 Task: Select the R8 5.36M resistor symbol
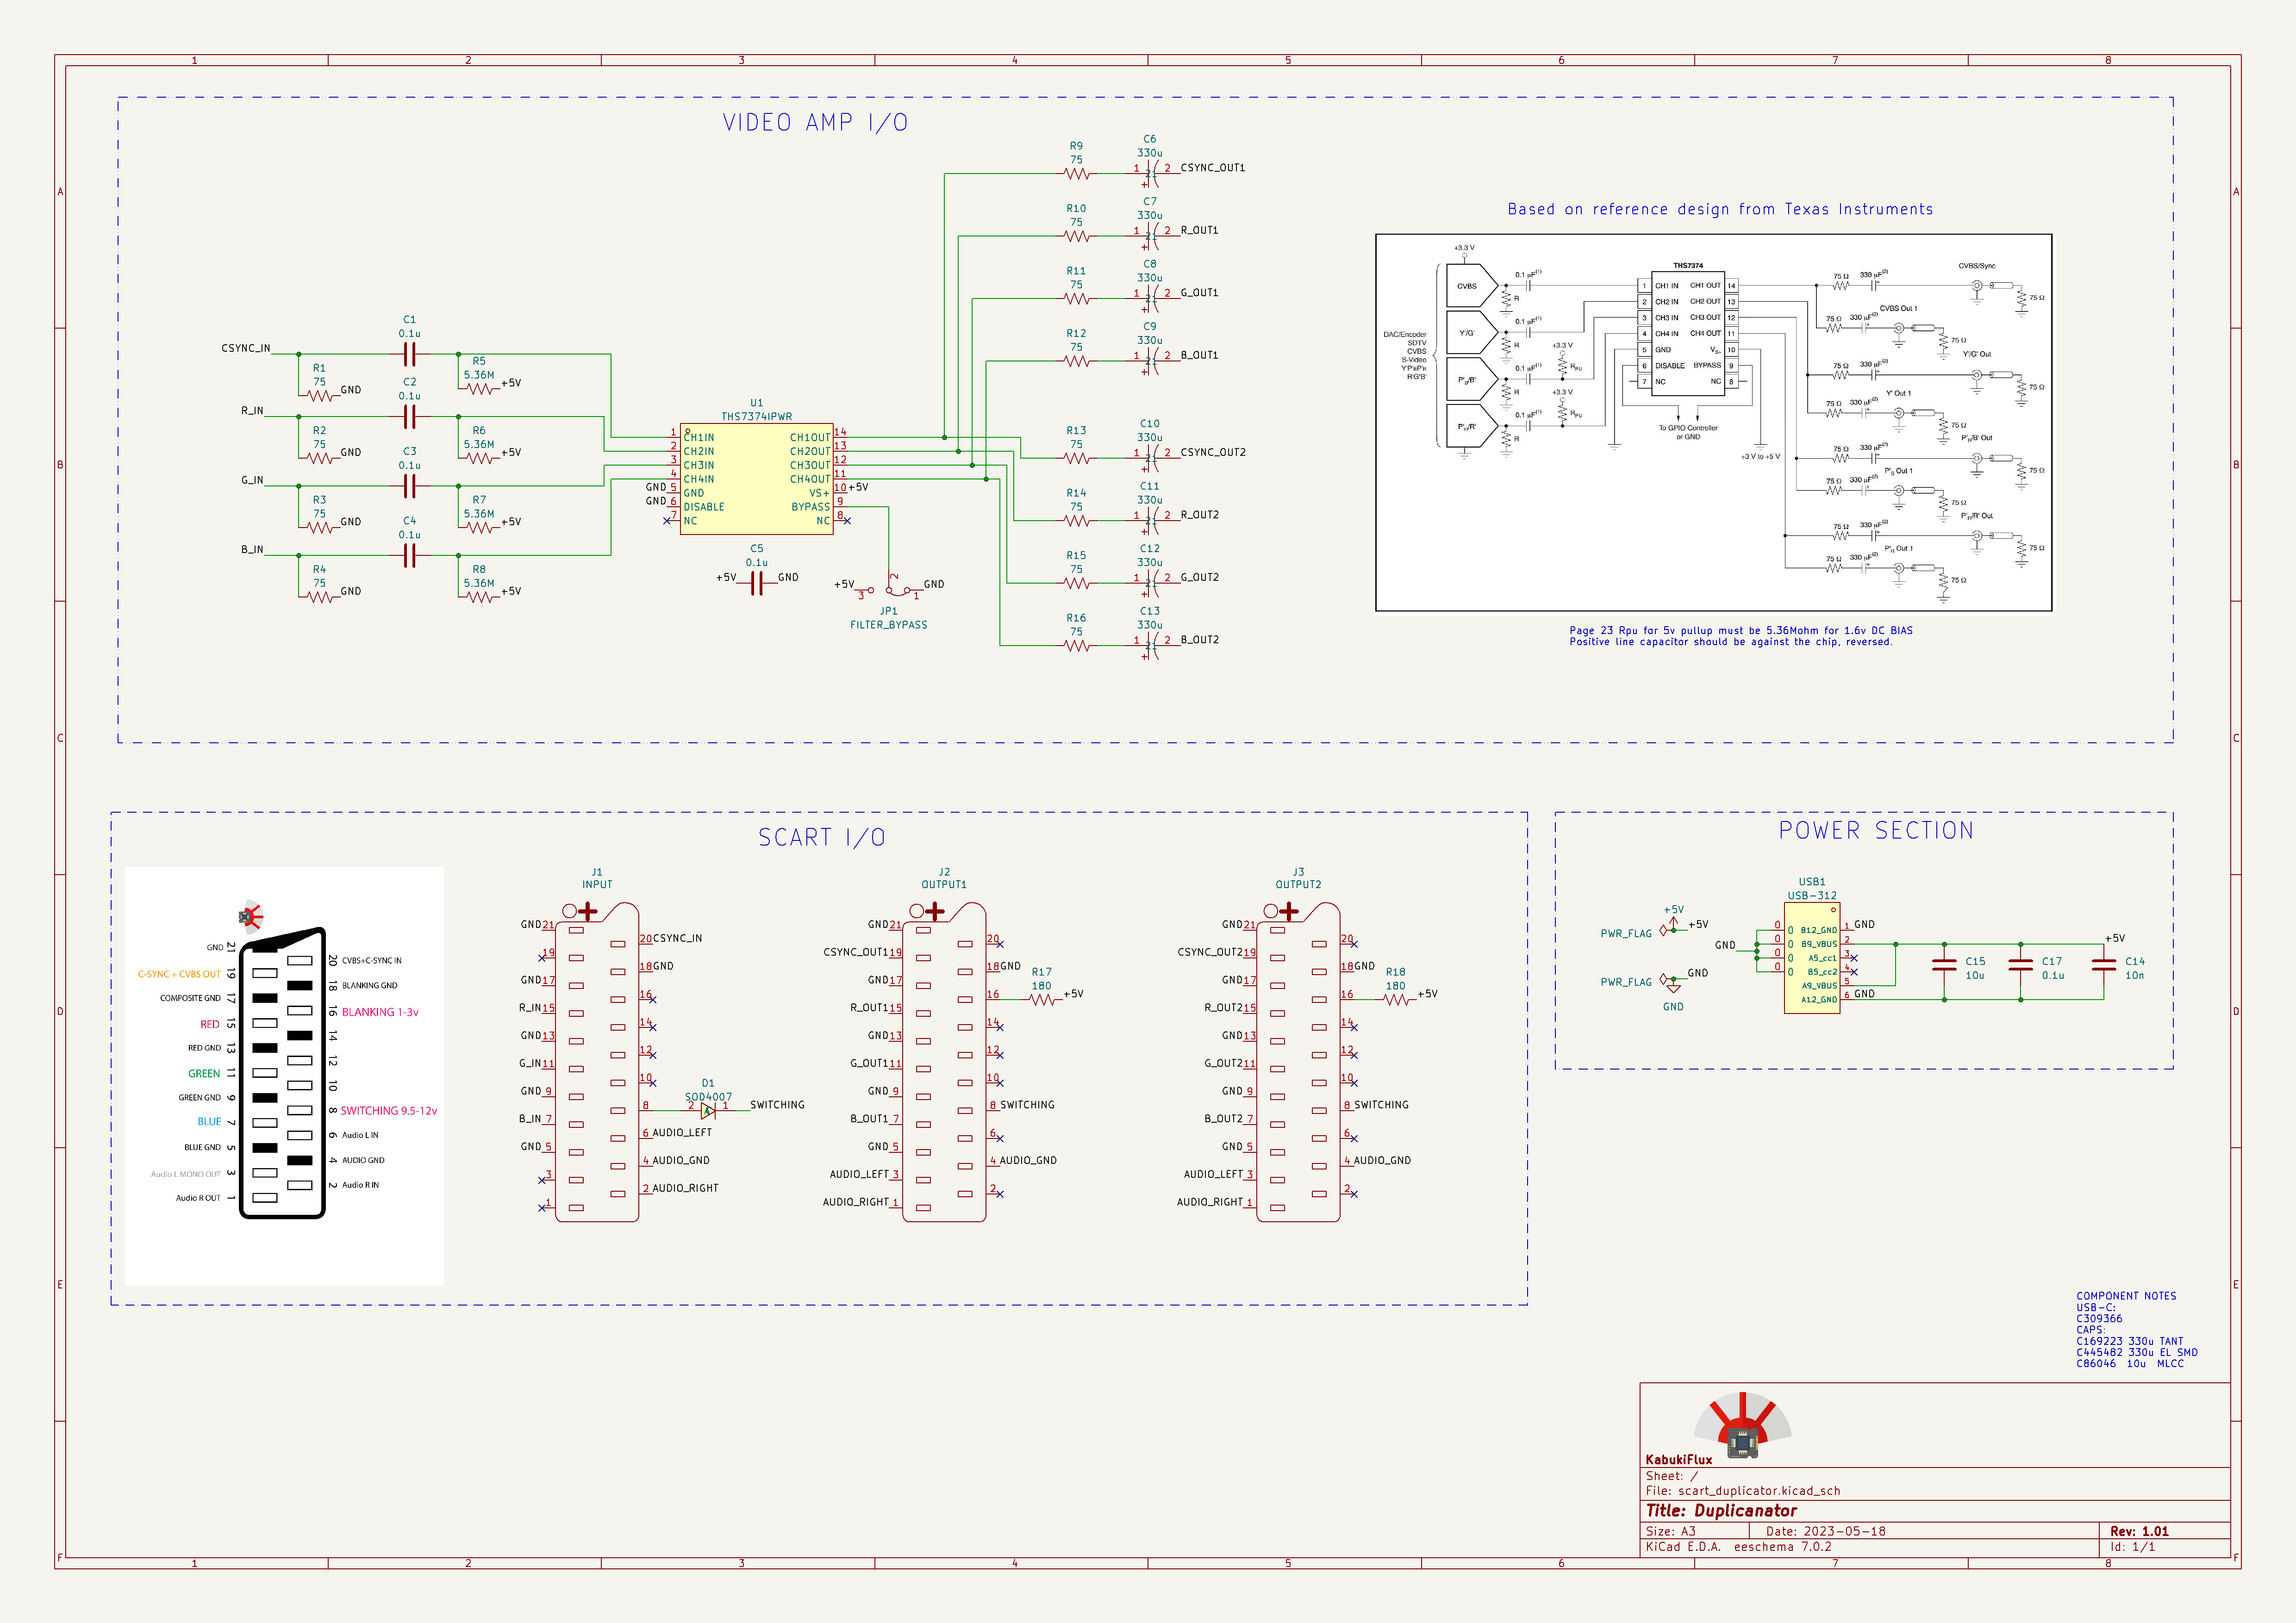[480, 597]
